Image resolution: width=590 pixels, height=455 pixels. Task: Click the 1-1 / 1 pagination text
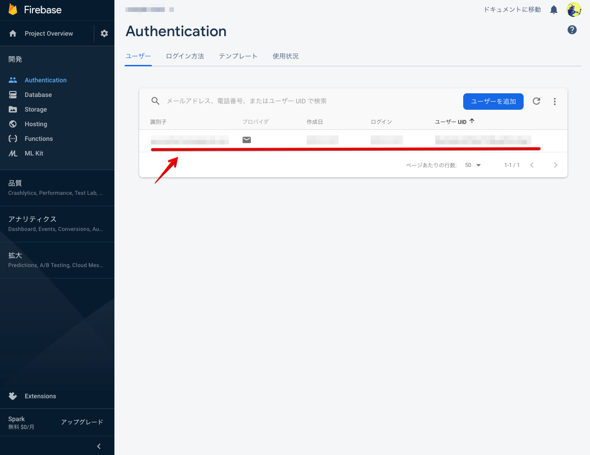pyautogui.click(x=512, y=165)
